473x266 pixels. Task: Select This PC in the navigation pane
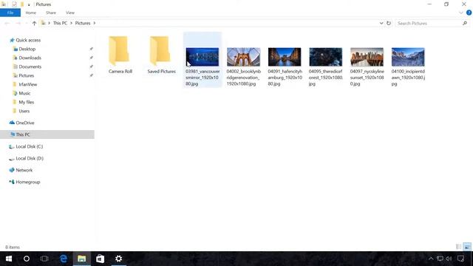point(47,134)
